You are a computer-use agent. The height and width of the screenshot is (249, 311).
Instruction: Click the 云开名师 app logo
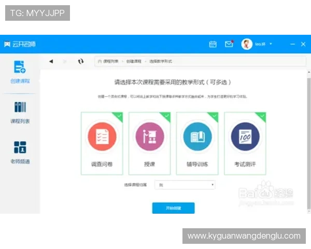tap(20, 44)
